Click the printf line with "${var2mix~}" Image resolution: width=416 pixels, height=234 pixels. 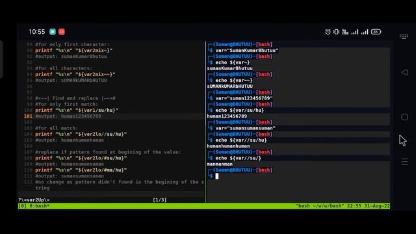click(x=73, y=51)
